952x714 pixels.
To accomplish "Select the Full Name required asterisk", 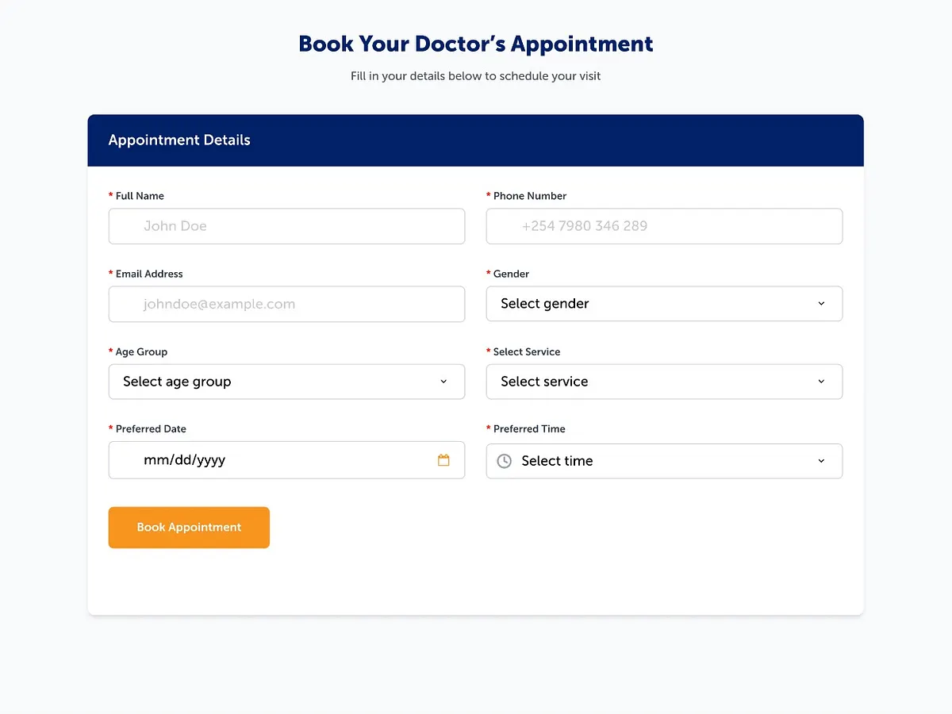I will [x=109, y=195].
